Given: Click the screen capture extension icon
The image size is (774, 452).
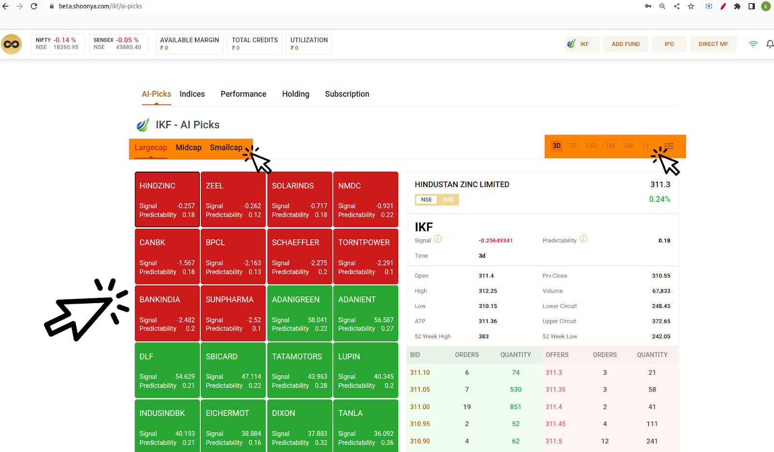Looking at the screenshot, I should point(709,6).
